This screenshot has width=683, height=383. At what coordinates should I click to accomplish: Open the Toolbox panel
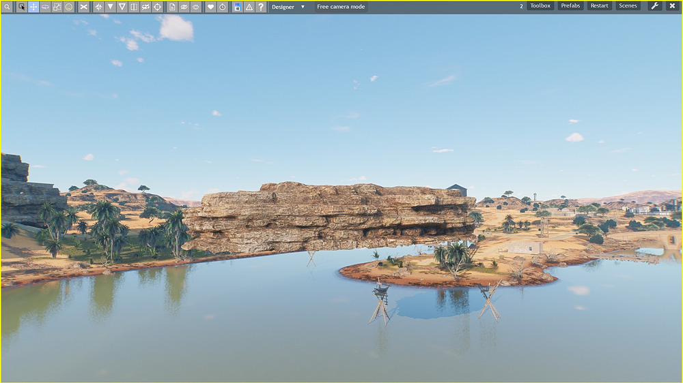coord(540,6)
